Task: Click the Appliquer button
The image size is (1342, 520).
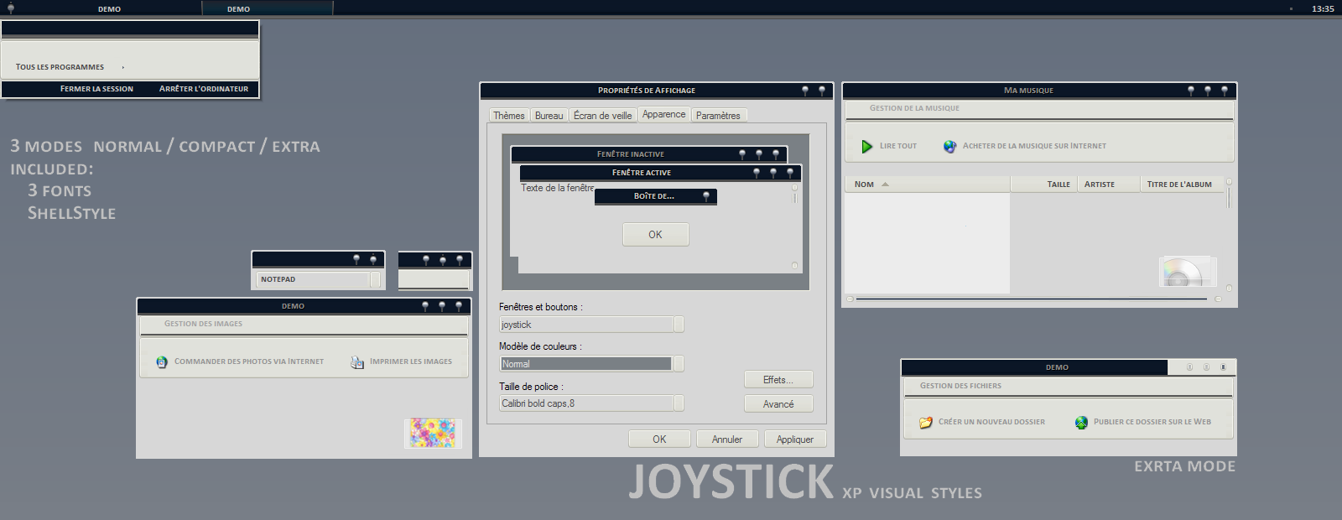Action: 795,439
